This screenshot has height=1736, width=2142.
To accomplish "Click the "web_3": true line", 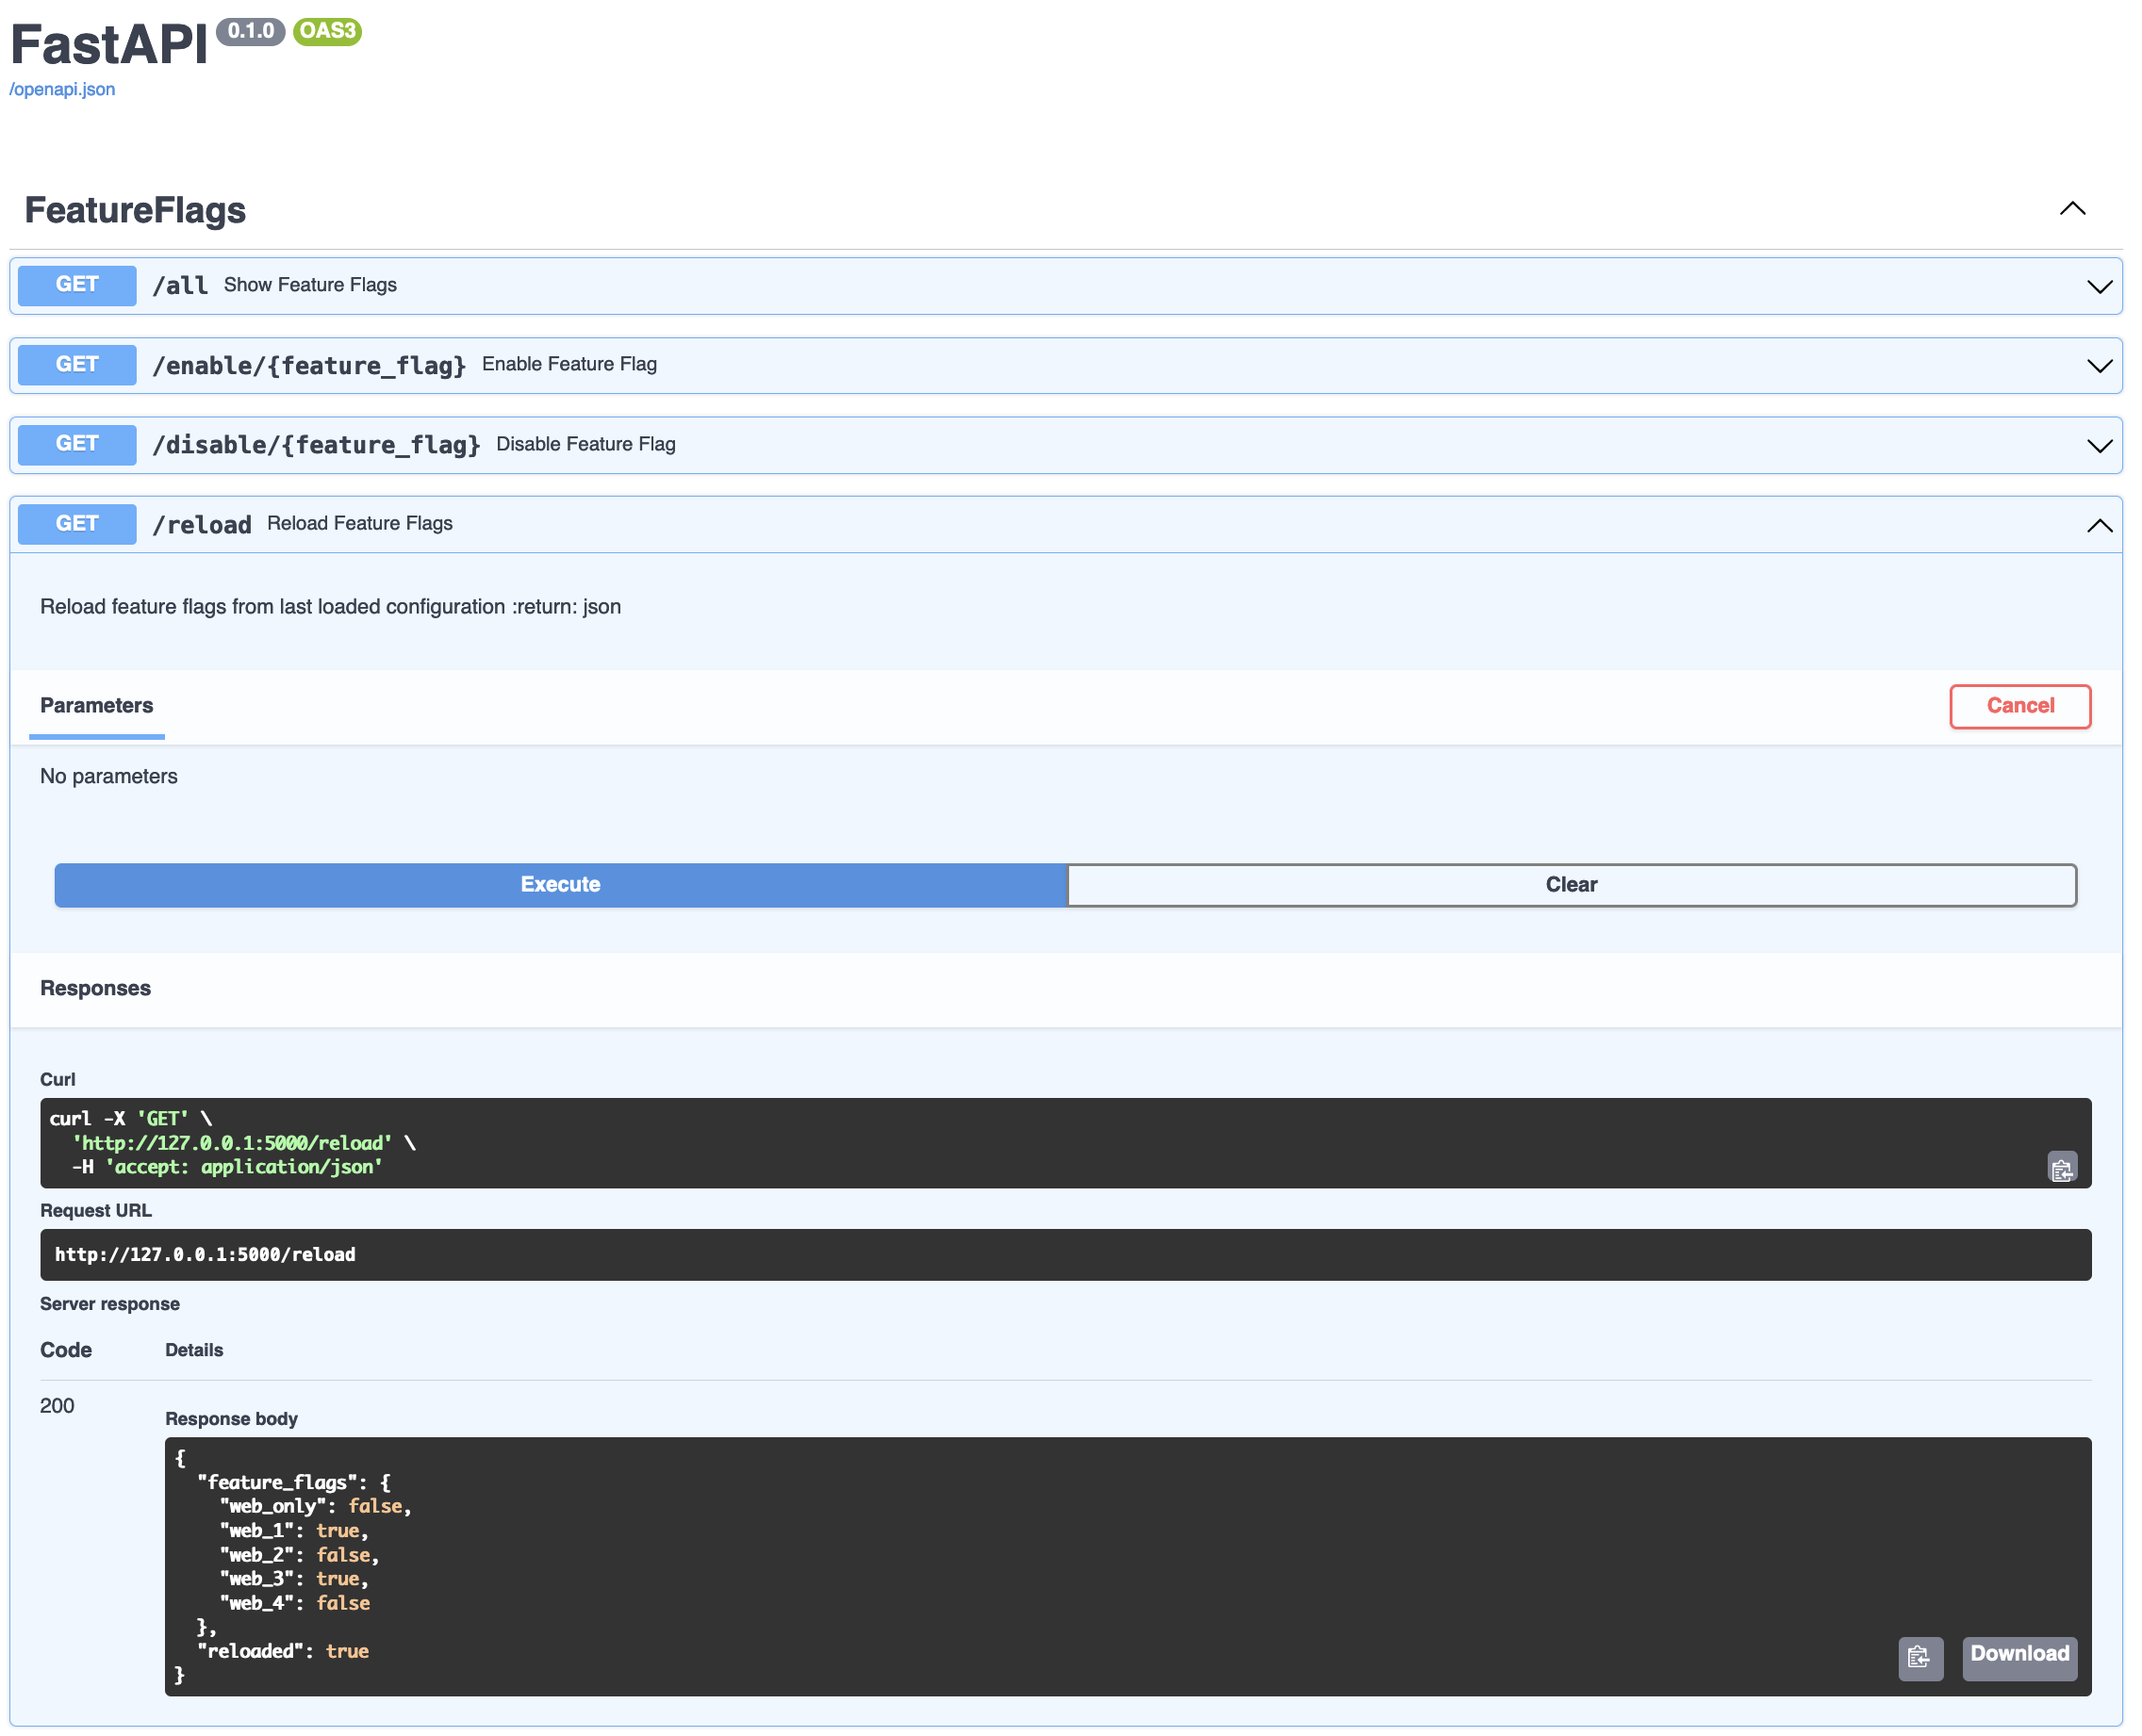I will pyautogui.click(x=294, y=1579).
